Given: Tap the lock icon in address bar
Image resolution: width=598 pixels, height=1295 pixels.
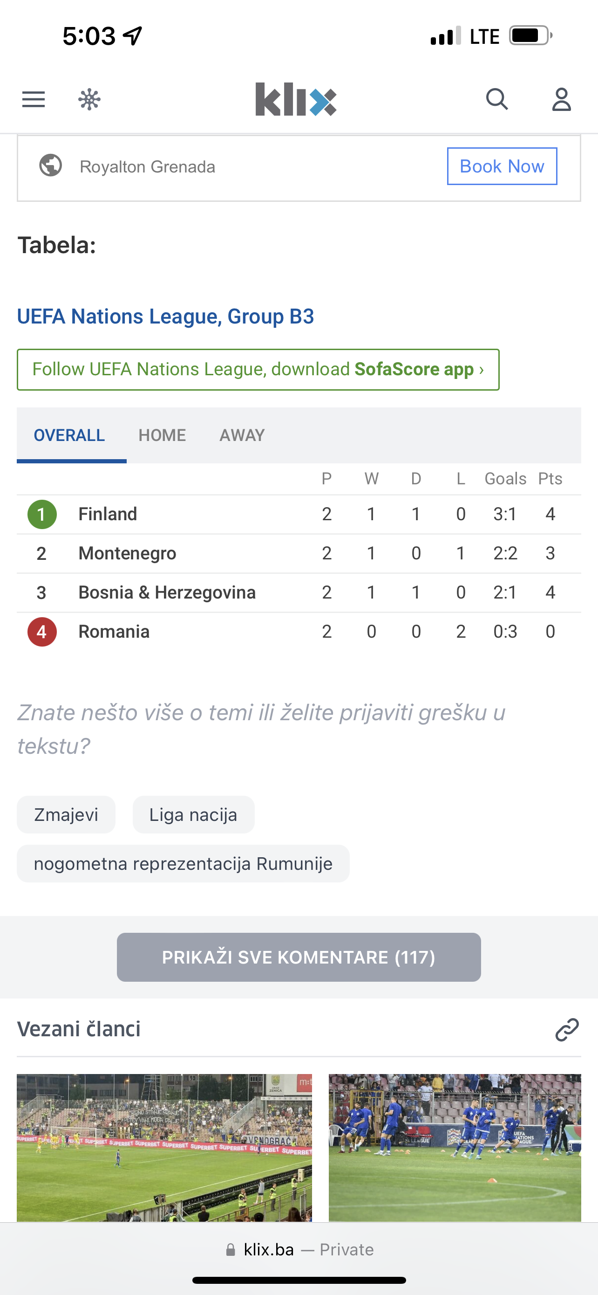Looking at the screenshot, I should tap(231, 1250).
